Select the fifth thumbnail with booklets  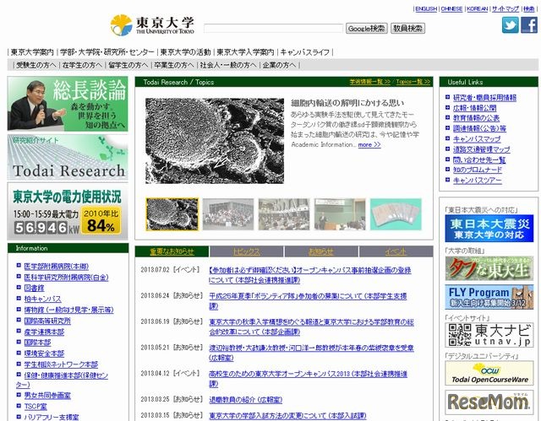(x=396, y=214)
